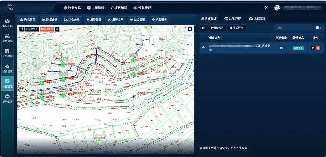This screenshot has height=157, width=326.
Task: Click the 添加布点 button
Action: [x=32, y=29]
